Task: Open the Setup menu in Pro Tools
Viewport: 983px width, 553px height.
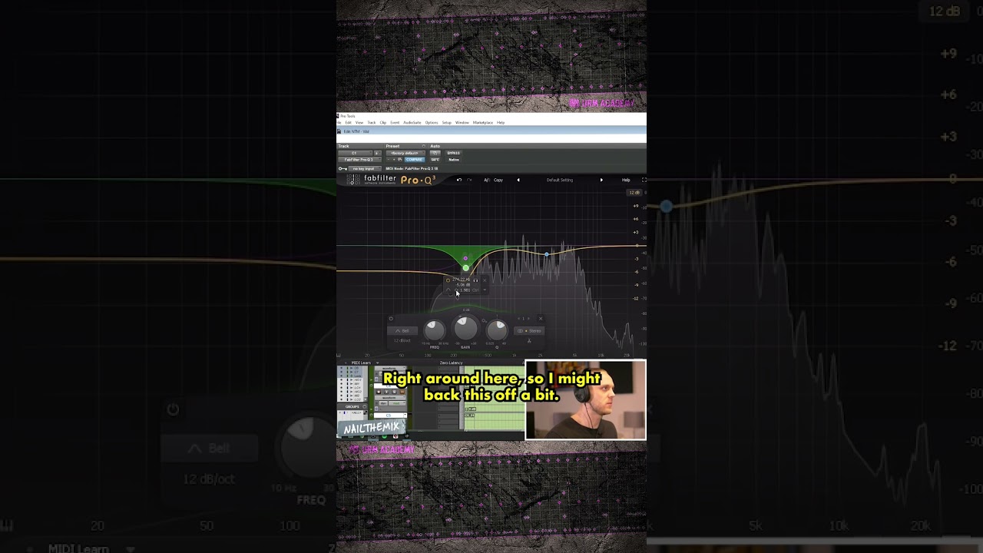Action: [x=447, y=123]
